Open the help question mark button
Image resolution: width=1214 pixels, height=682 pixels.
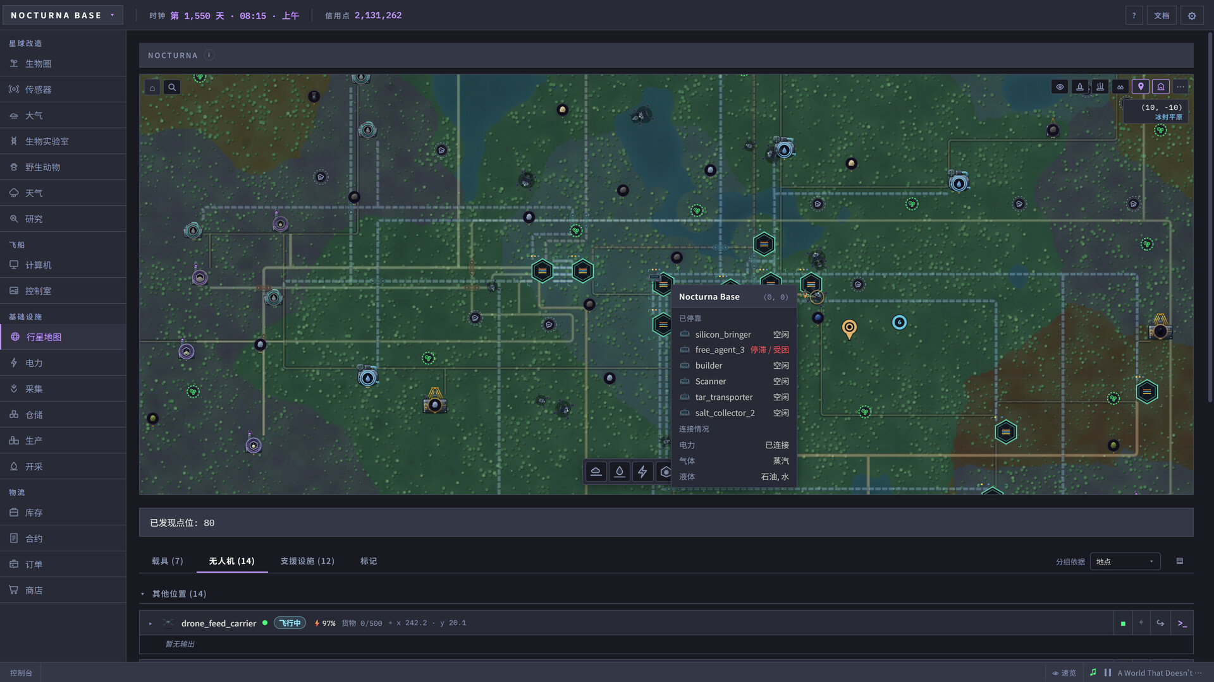(x=1134, y=16)
